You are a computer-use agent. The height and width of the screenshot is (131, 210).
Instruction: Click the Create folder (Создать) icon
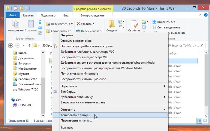coord(112,24)
